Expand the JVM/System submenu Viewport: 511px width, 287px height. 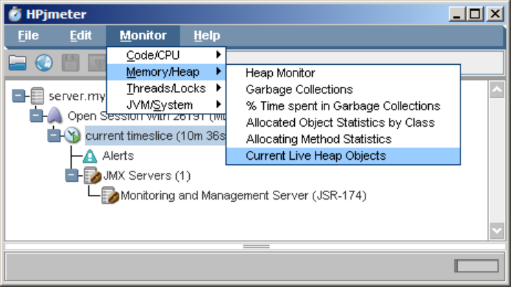coord(166,105)
